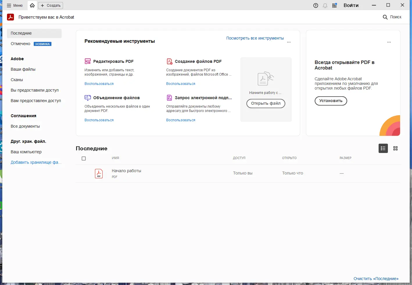Select Ваши файлы in the sidebar
The width and height of the screenshot is (412, 285).
point(23,69)
